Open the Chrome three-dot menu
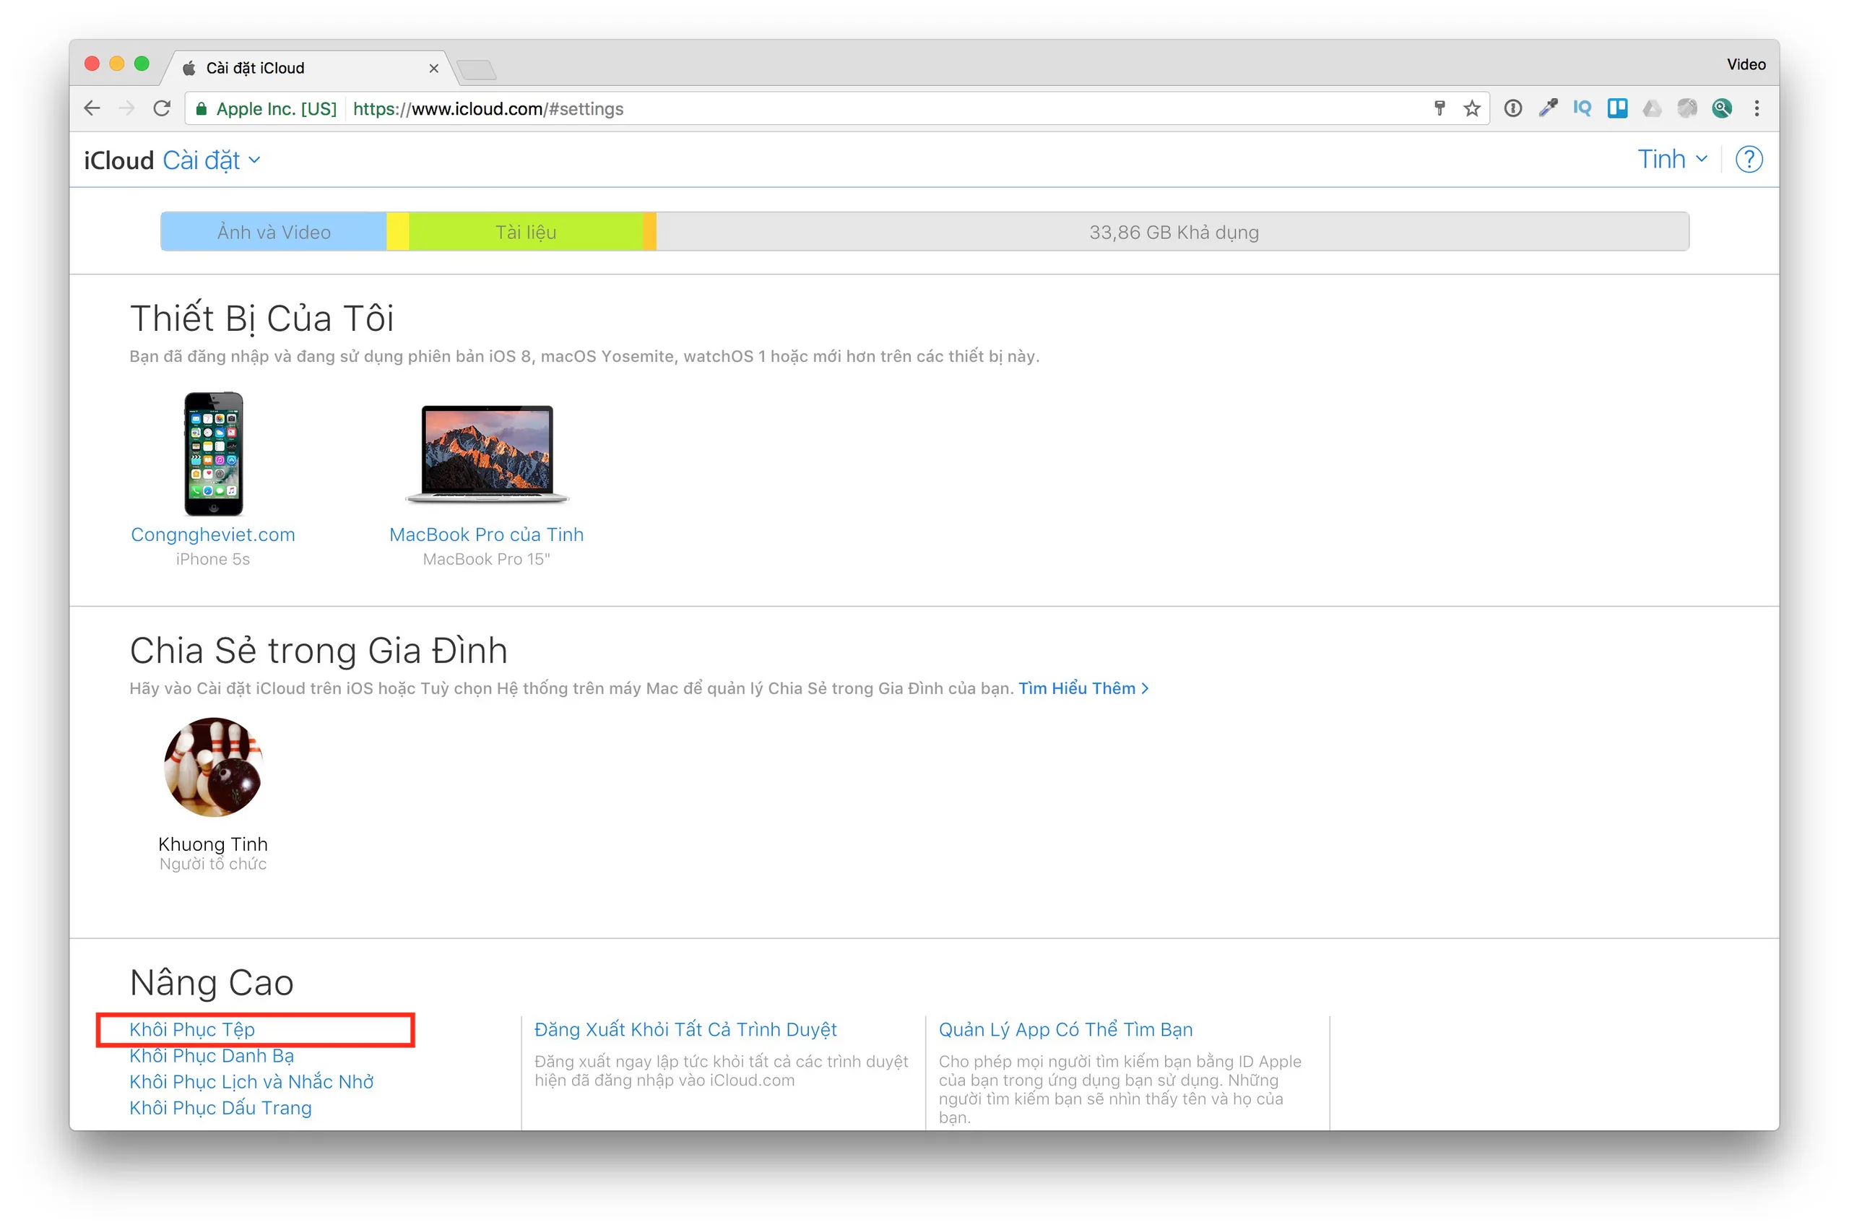This screenshot has width=1849, height=1230. 1757,108
